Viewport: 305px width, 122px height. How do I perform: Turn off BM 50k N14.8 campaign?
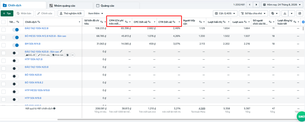point(15,45)
